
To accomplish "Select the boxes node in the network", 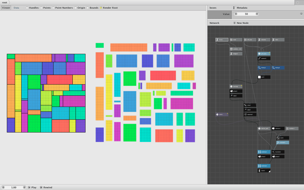I will [222, 40].
